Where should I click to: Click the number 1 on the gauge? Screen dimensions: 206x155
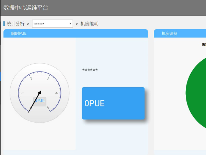pos(23,93)
